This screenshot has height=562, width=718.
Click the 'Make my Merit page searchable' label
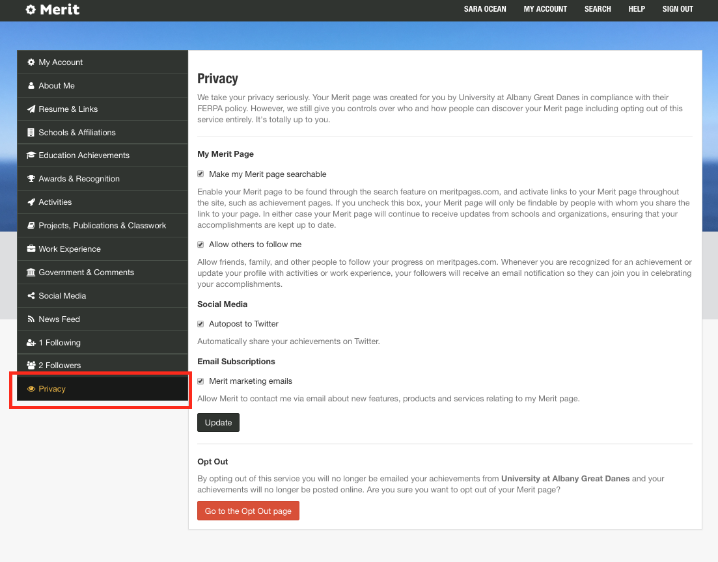(x=268, y=174)
